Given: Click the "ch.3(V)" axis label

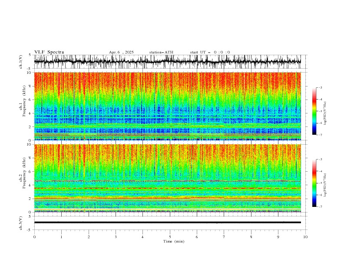Looking at the screenshot, I should tap(21, 223).
